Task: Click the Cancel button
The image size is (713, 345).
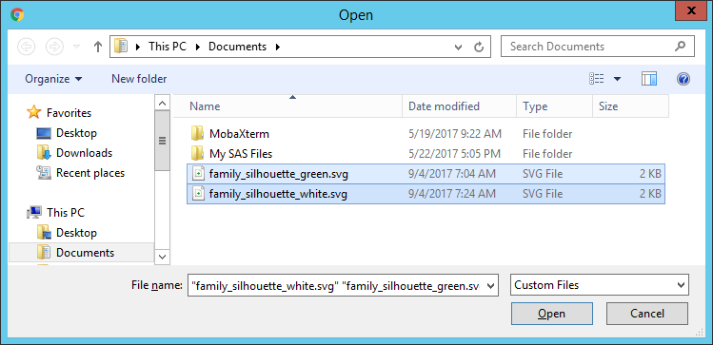Action: 647,314
